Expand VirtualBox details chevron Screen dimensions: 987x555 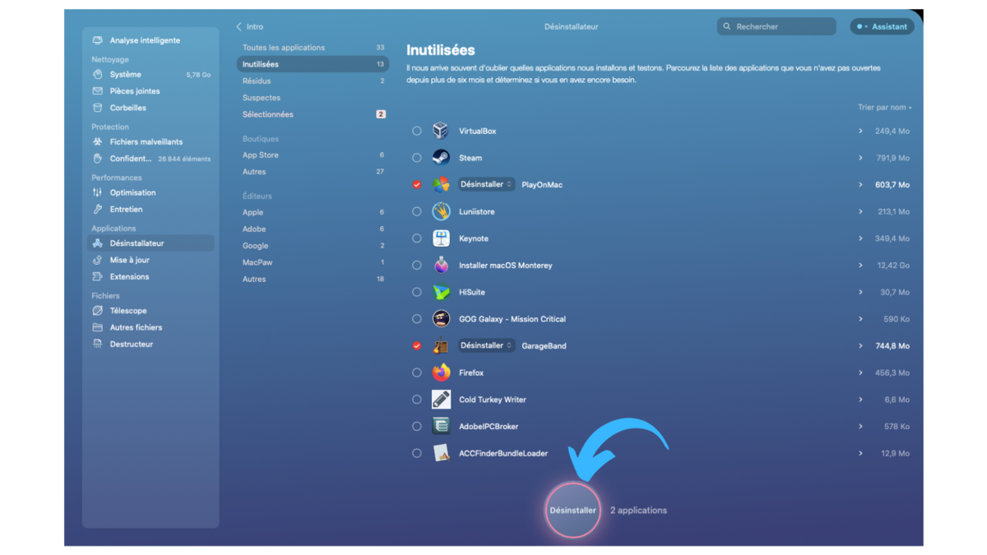pyautogui.click(x=860, y=131)
